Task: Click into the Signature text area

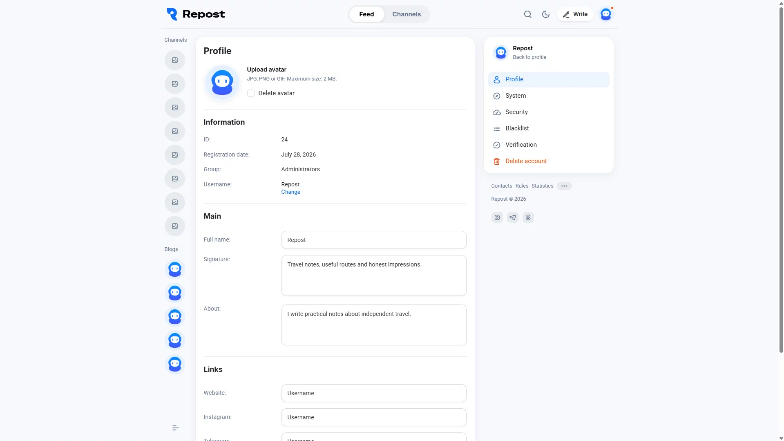Action: click(x=373, y=275)
